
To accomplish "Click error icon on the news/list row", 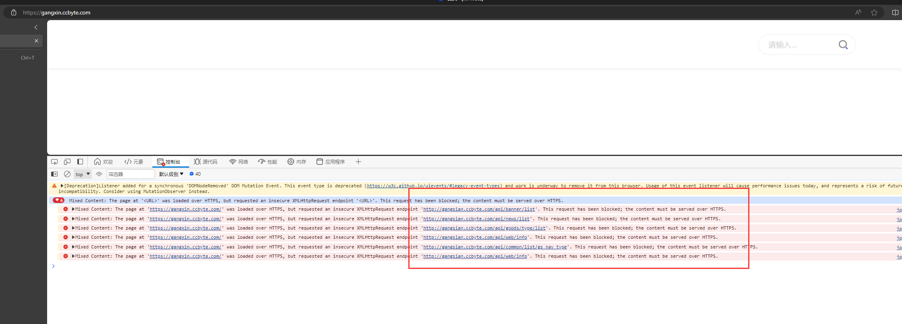I will (x=66, y=219).
